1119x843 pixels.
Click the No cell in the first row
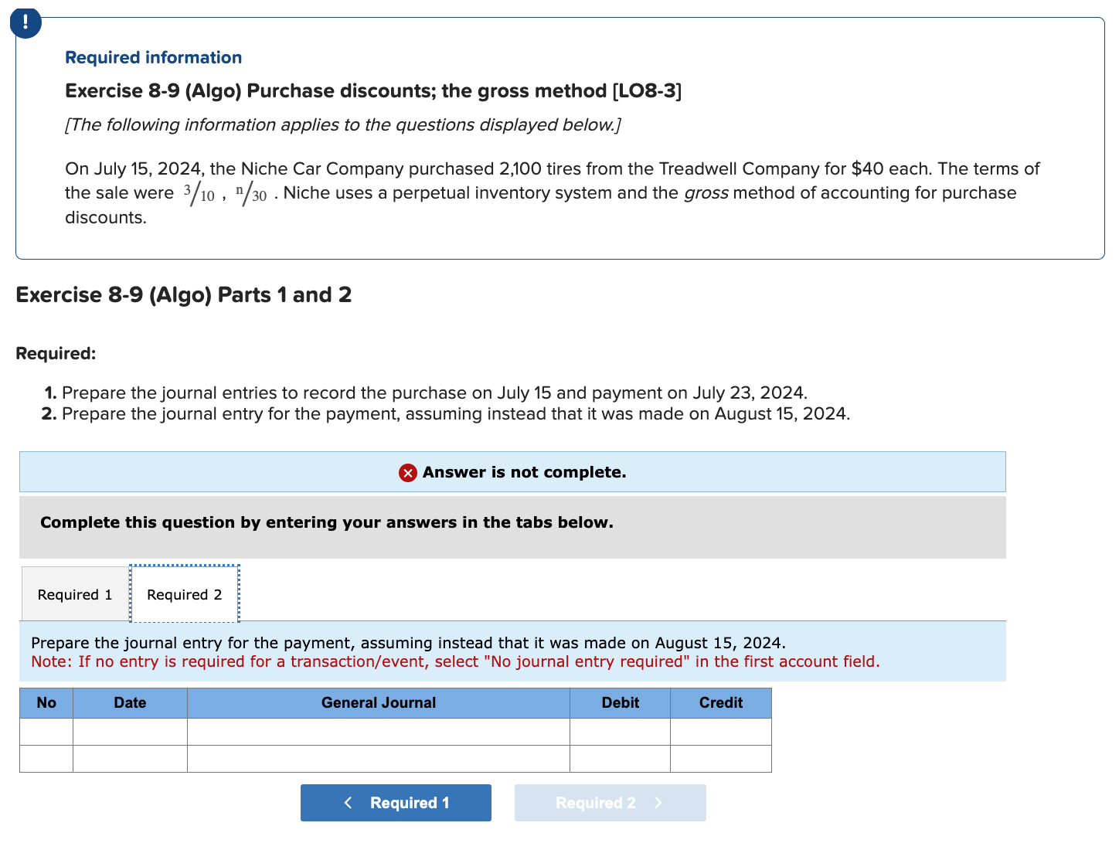coord(46,730)
